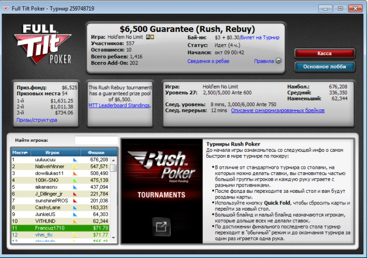Click the blue flag icon for CashyLane
This screenshot has height=258, width=368.
[75, 208]
